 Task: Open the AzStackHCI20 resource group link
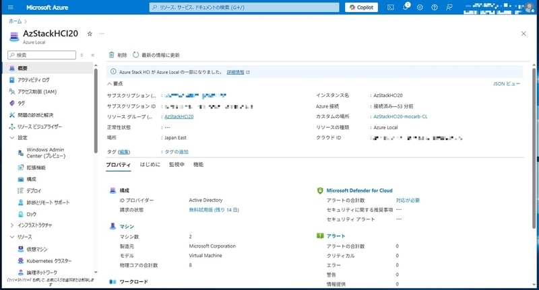[x=179, y=116]
